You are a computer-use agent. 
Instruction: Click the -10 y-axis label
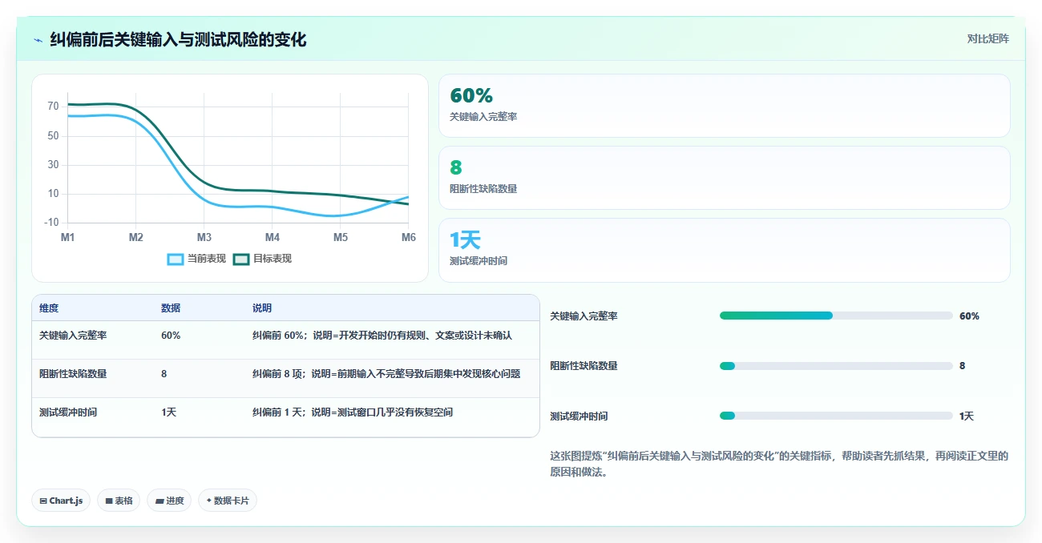[52, 223]
